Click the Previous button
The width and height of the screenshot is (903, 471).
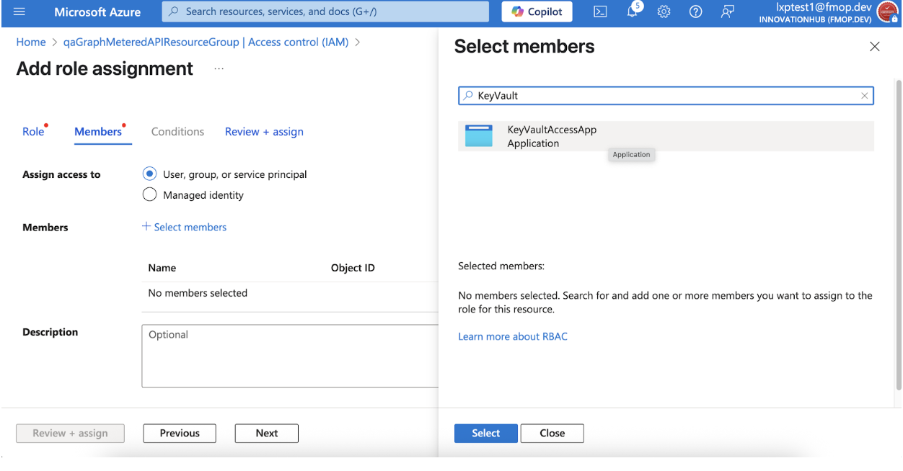pyautogui.click(x=180, y=433)
